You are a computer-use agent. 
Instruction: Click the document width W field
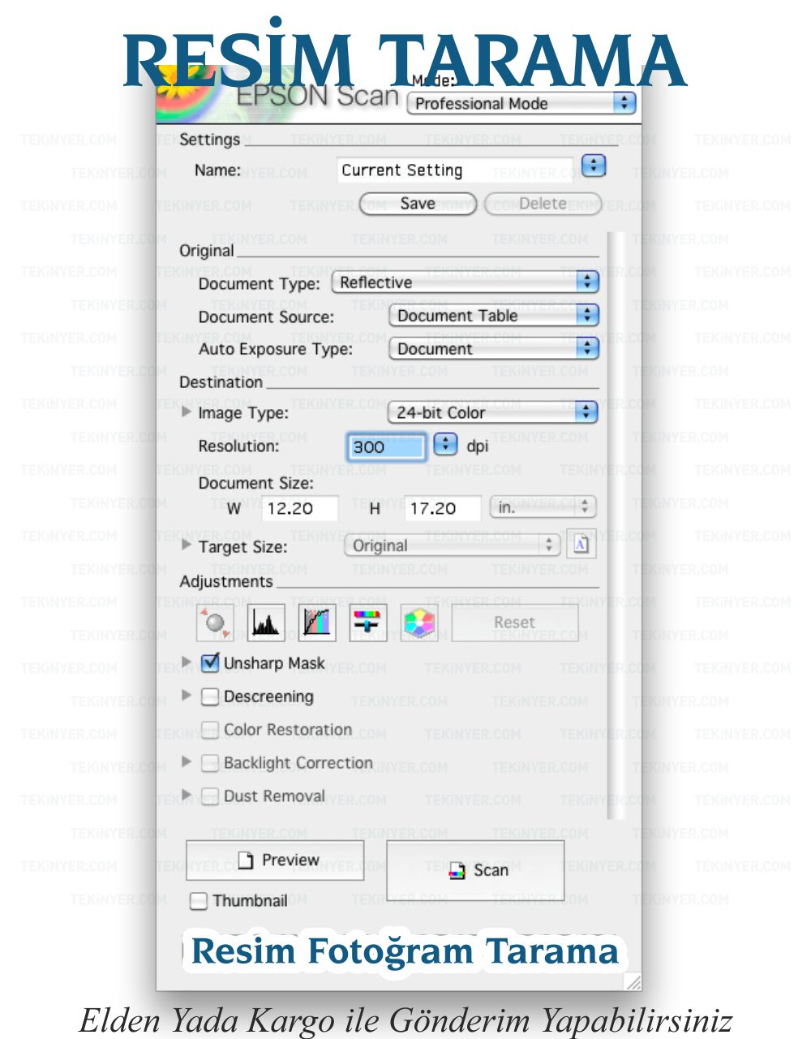[x=300, y=509]
